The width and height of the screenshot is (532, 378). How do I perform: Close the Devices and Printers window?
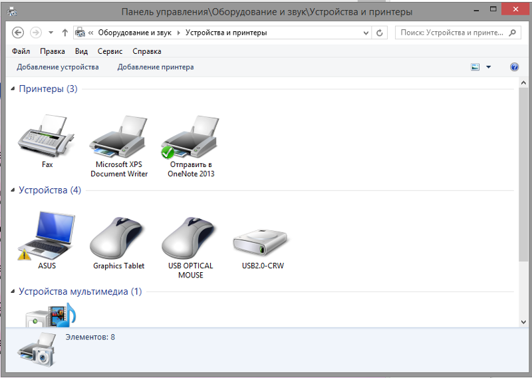[x=515, y=9]
